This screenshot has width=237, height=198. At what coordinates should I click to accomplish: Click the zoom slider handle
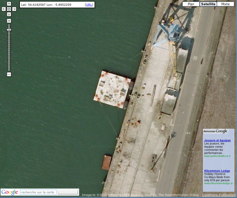9,29
